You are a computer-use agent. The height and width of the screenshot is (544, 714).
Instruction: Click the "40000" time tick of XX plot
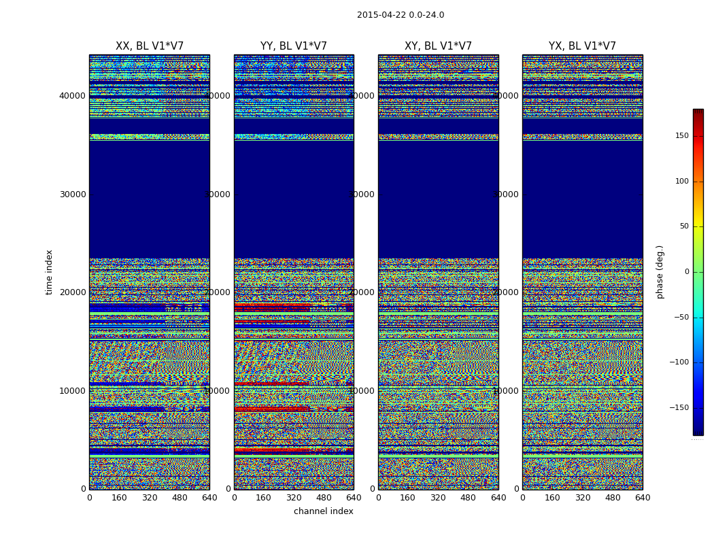coord(72,96)
